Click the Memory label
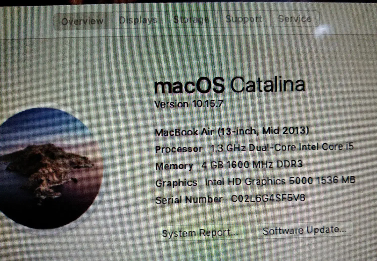This screenshot has height=261, width=377. [174, 166]
